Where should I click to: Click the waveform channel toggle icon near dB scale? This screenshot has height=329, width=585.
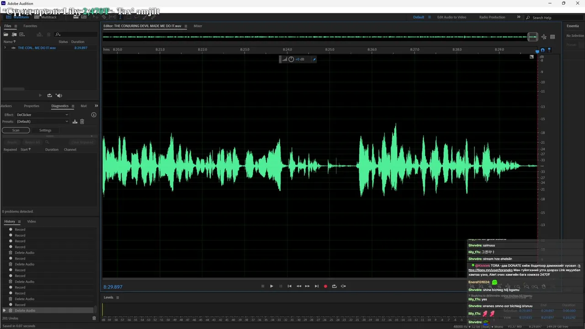532,57
